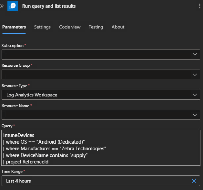Image resolution: width=203 pixels, height=190 pixels.
Task: Open the more options three-dot menu
Action: pos(200,6)
